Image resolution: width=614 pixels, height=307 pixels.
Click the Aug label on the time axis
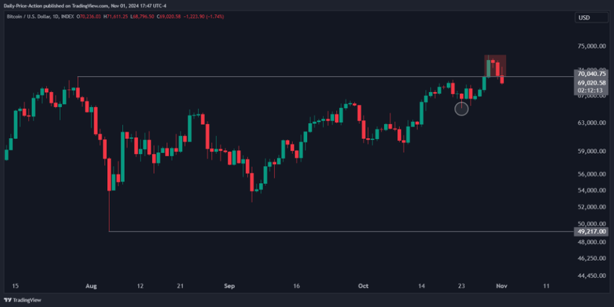tap(91, 286)
